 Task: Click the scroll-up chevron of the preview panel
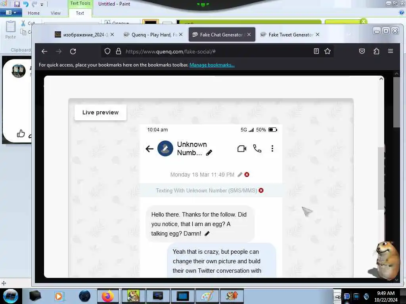[381, 79]
